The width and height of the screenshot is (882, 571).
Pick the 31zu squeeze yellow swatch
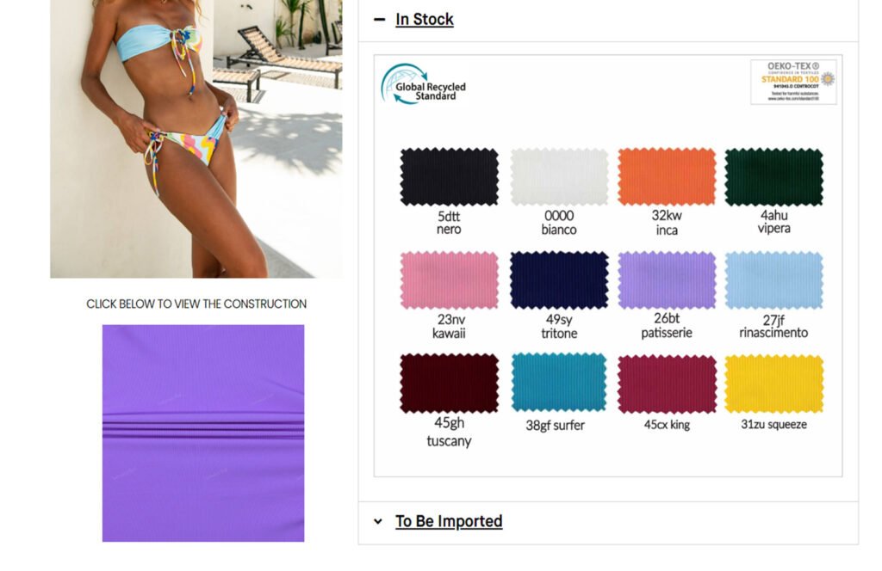[774, 384]
